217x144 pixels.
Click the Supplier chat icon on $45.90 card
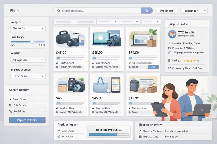pyautogui.click(x=93, y=67)
